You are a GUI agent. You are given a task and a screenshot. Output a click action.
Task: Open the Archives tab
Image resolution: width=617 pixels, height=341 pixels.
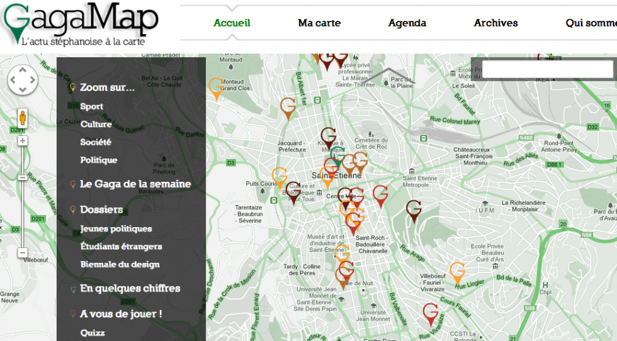coord(495,23)
